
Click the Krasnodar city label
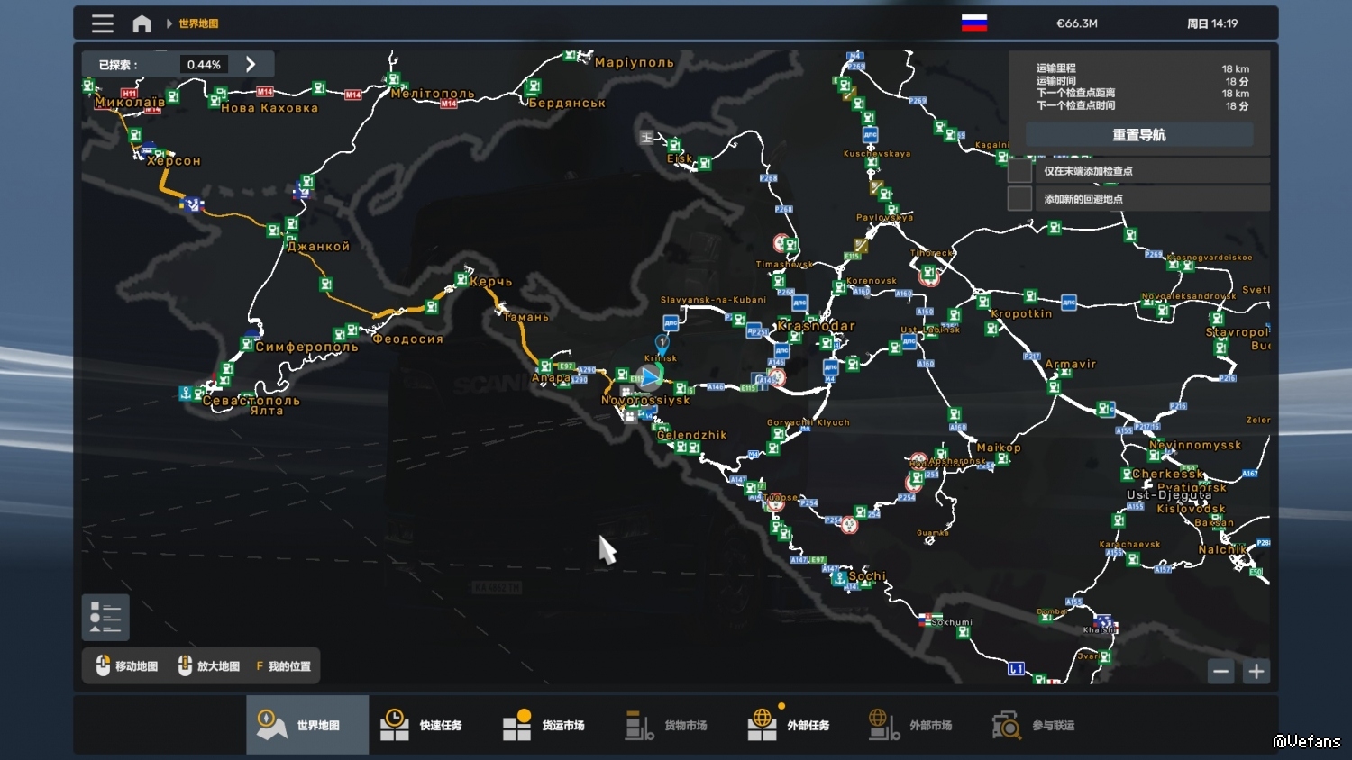click(x=817, y=326)
